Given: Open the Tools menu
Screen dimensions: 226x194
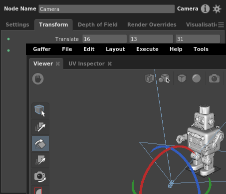Looking at the screenshot, I should point(201,49).
